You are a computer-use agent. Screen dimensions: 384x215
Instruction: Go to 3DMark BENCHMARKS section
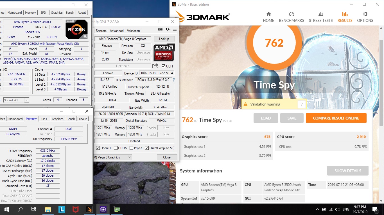pos(292,17)
